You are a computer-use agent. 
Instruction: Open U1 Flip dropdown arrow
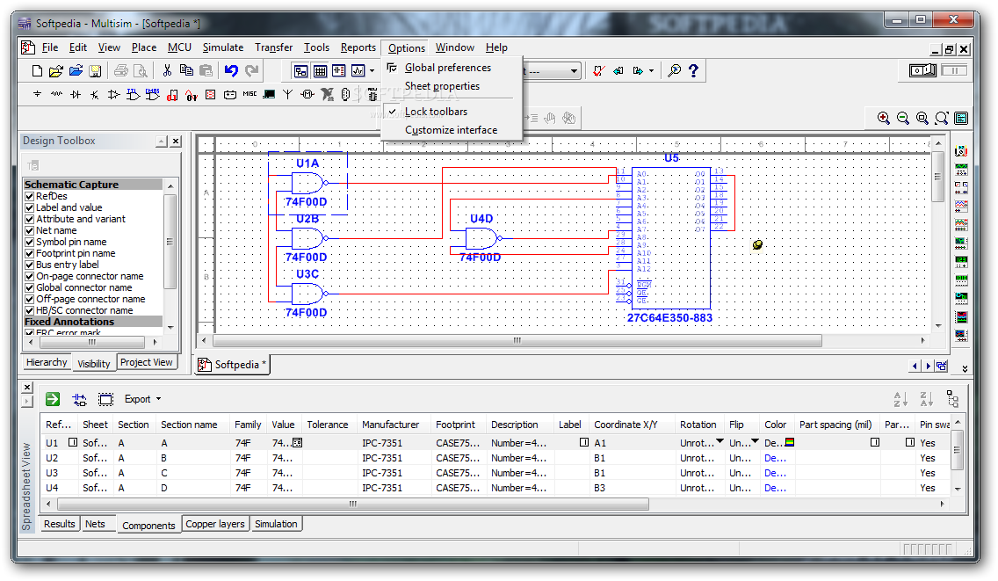tap(755, 441)
